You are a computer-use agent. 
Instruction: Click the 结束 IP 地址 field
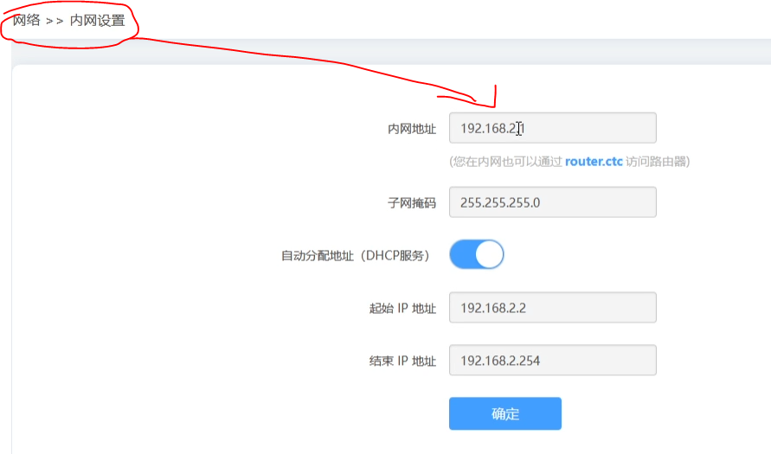click(553, 360)
